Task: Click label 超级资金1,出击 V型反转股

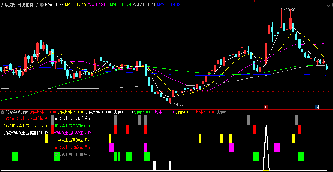Action: pyautogui.click(x=26, y=118)
